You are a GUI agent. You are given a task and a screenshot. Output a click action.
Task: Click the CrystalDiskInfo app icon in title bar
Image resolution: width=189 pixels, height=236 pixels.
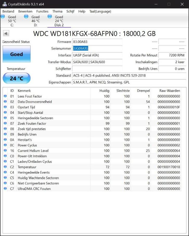point(4,4)
